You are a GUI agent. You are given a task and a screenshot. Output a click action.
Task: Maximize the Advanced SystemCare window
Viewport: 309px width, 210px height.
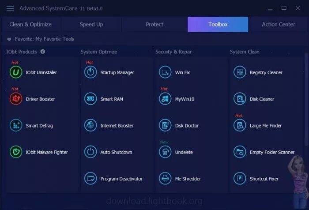pos(284,8)
